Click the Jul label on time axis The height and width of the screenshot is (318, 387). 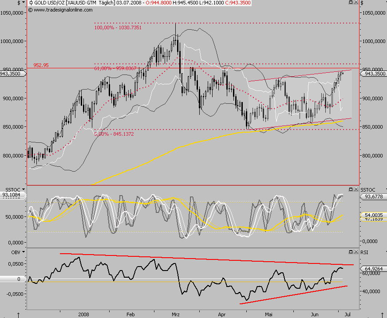click(347, 314)
